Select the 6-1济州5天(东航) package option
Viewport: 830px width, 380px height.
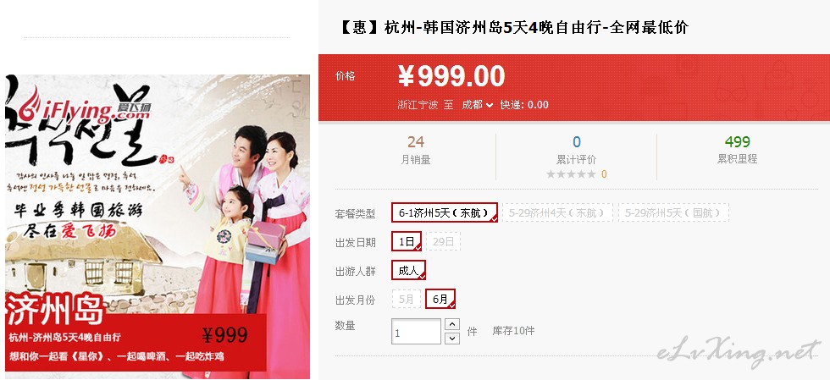(x=445, y=212)
